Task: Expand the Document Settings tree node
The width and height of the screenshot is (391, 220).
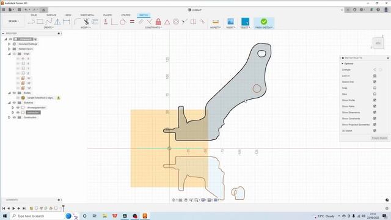Action: coord(9,44)
